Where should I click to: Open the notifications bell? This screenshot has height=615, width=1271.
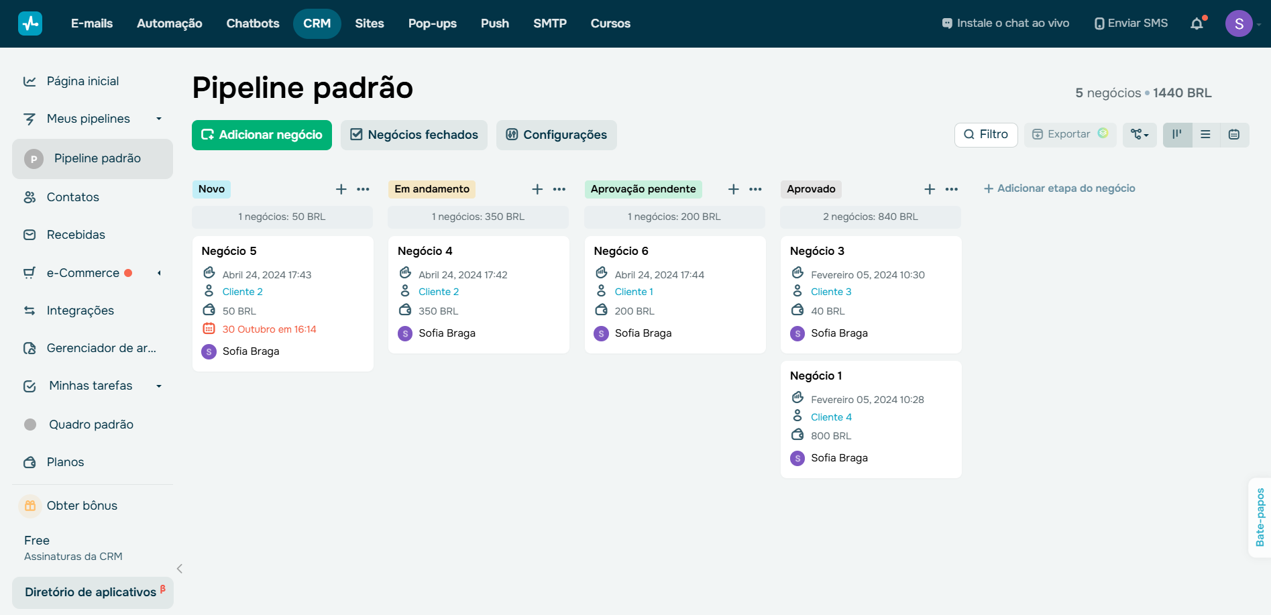click(x=1197, y=23)
